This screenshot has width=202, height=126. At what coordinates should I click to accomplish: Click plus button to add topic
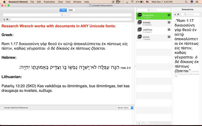139,123
